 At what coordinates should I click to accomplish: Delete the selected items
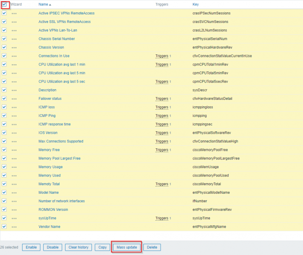152,247
